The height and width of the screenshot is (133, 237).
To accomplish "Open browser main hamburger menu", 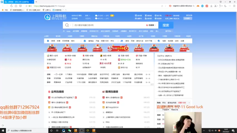I will 234,6.
